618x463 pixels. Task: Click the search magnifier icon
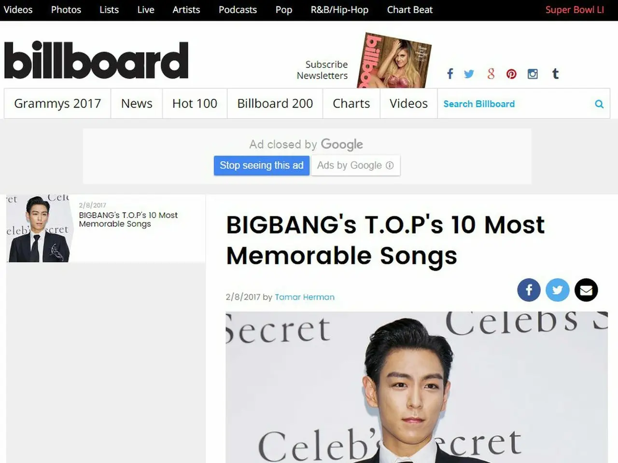click(599, 104)
